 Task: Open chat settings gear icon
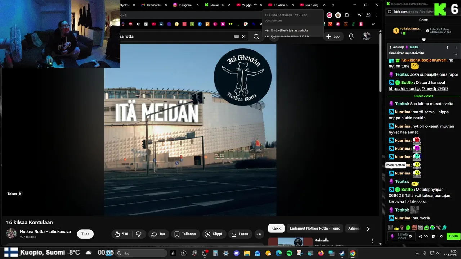[441, 236]
